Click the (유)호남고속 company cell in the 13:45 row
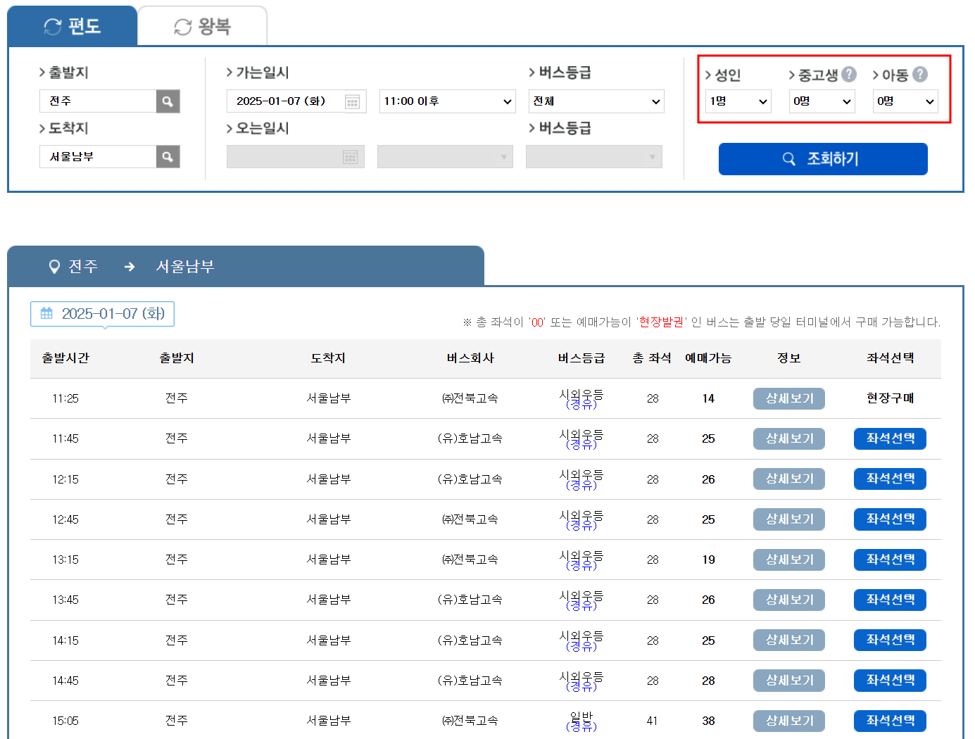Screen dimensions: 975x739 (x=470, y=600)
